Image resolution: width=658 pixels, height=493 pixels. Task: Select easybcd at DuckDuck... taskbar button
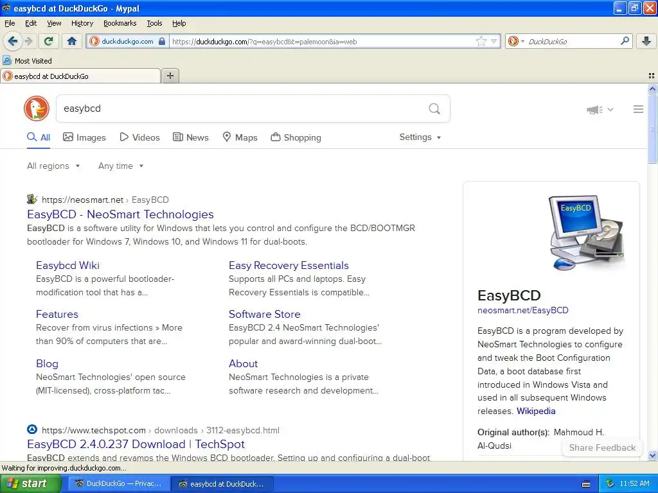223,484
